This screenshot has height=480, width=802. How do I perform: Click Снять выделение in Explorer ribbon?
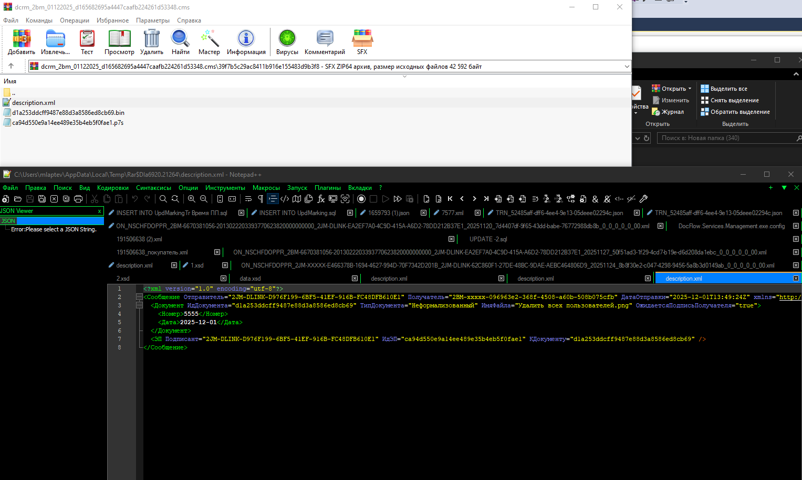[730, 100]
